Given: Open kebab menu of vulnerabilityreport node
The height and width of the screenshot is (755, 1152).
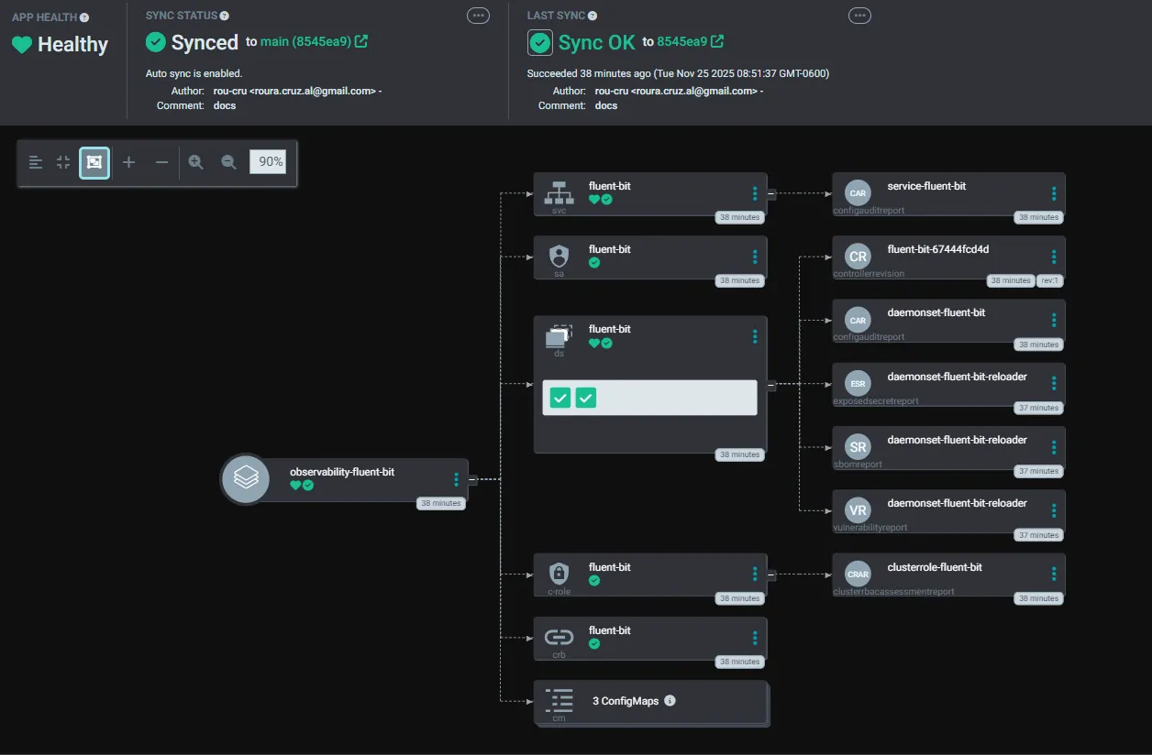Looking at the screenshot, I should click(1054, 510).
